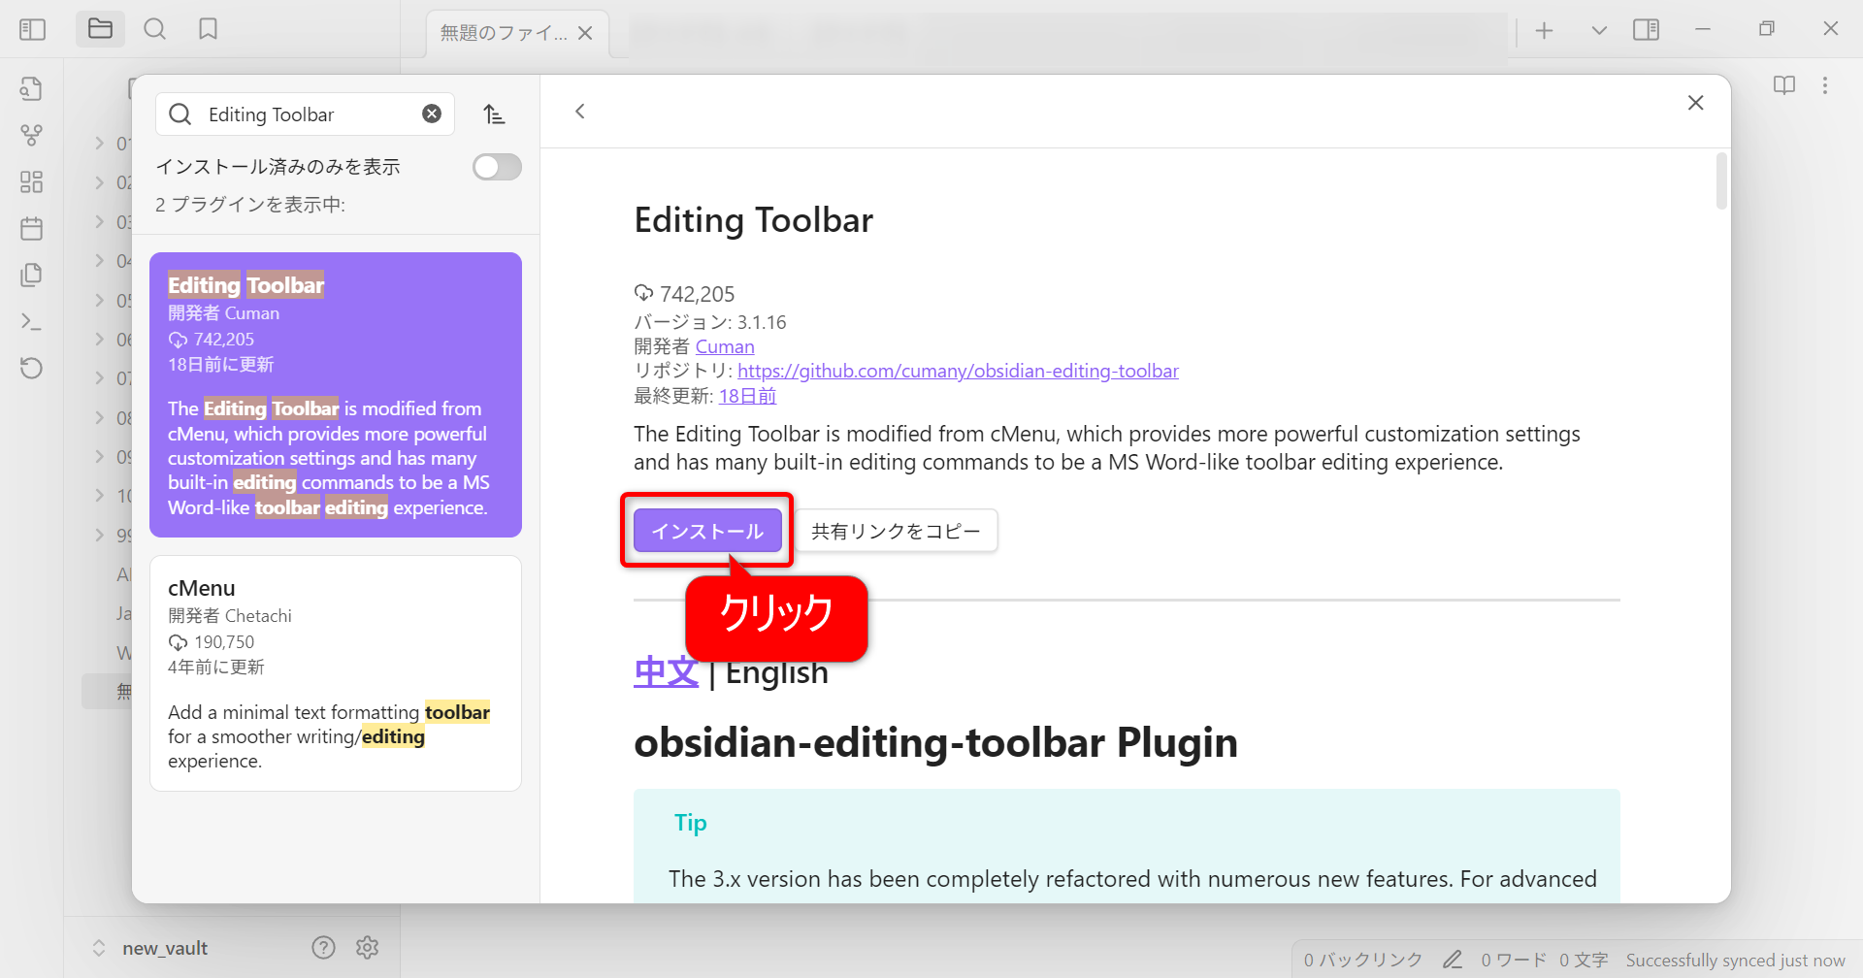Open graph view icon in left ribbon
This screenshot has height=978, width=1863.
click(x=31, y=135)
